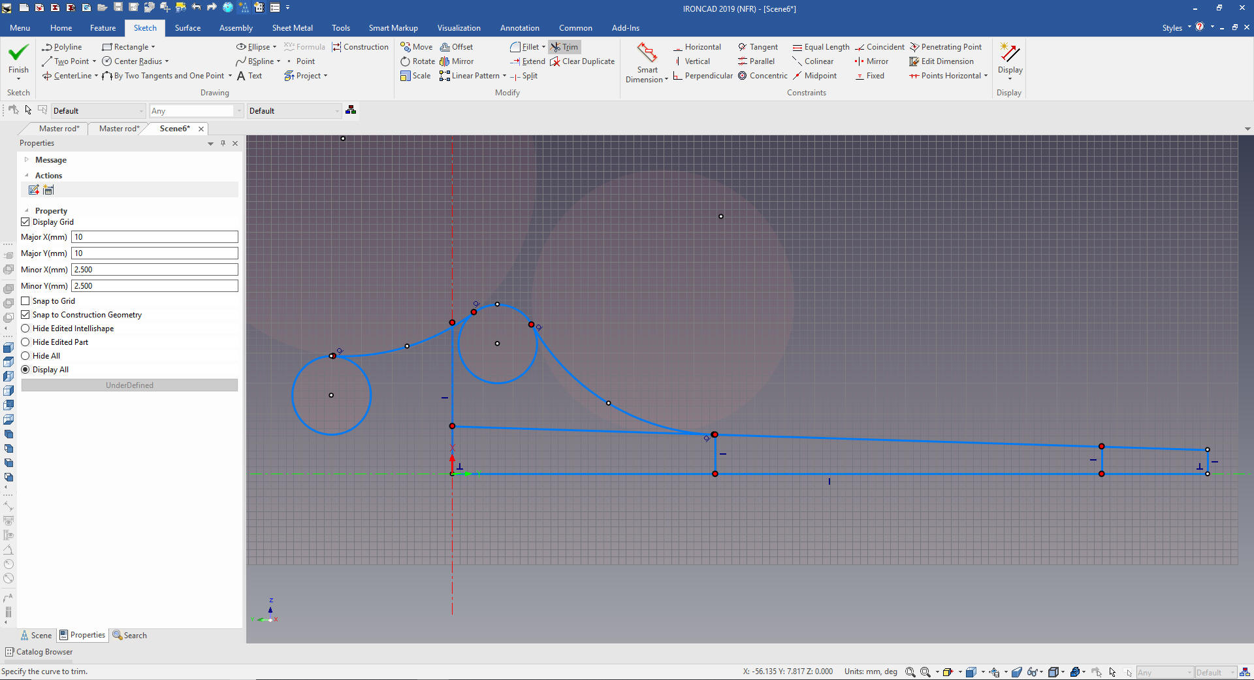Viewport: 1254px width, 680px height.
Task: Click the UnderDefined status bar
Action: [129, 385]
